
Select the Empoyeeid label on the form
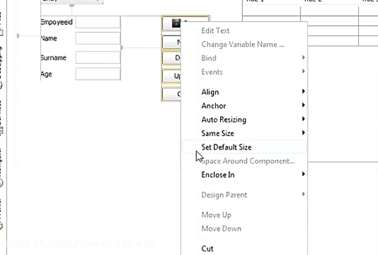pos(57,22)
